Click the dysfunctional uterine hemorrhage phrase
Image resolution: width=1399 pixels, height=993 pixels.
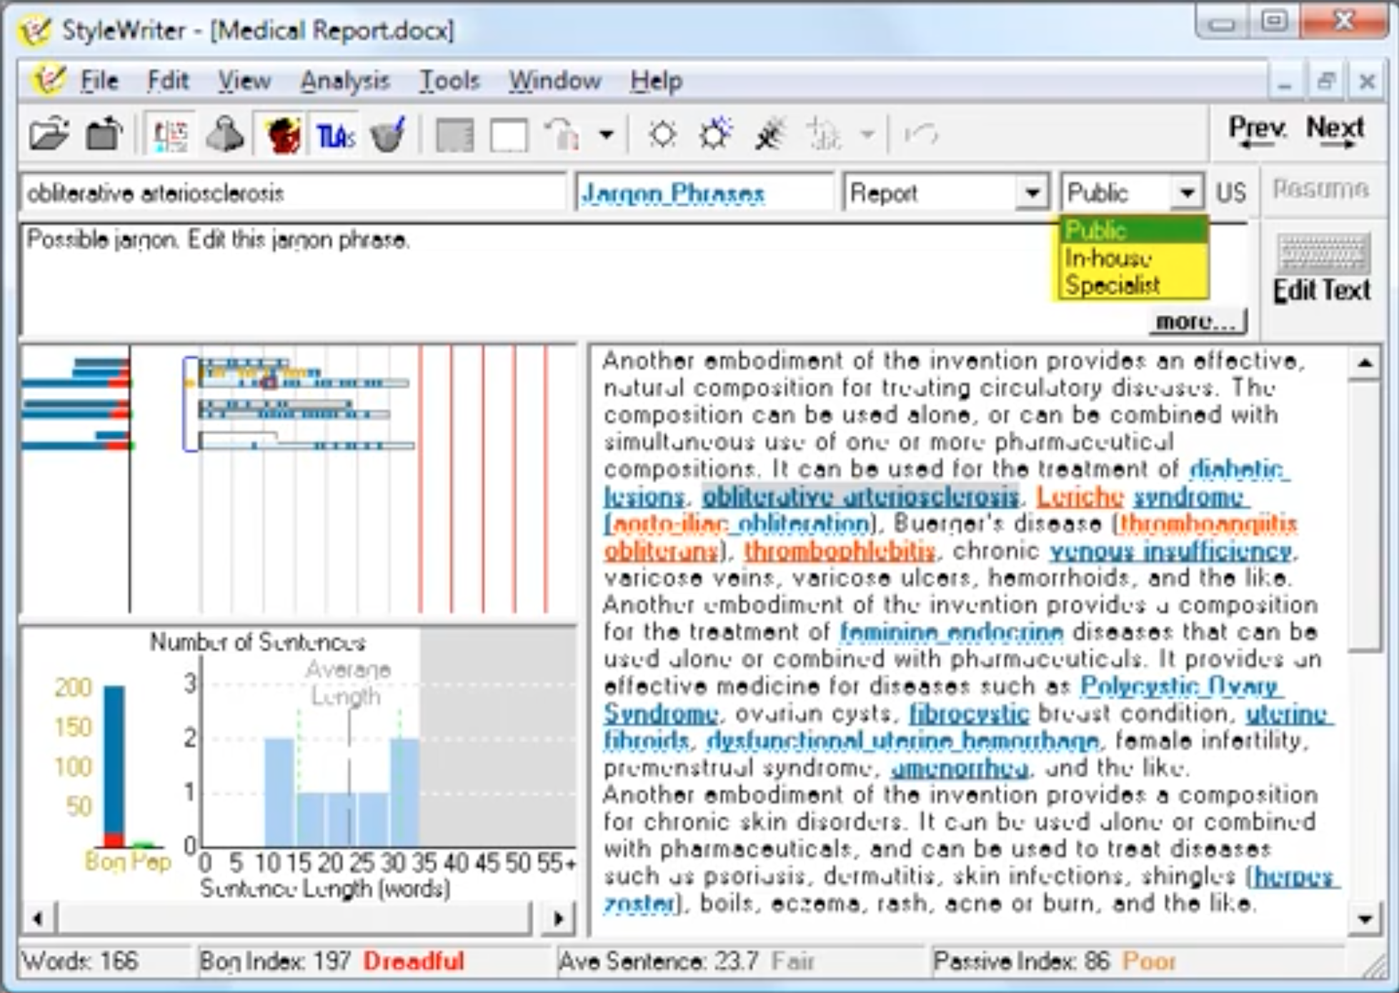pyautogui.click(x=903, y=741)
